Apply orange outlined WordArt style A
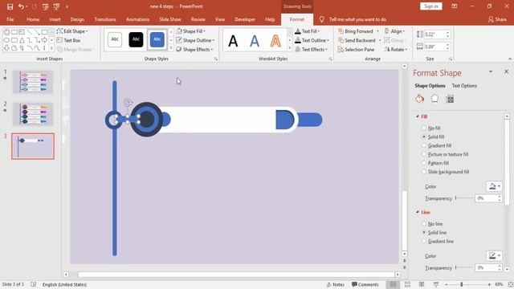 275,41
